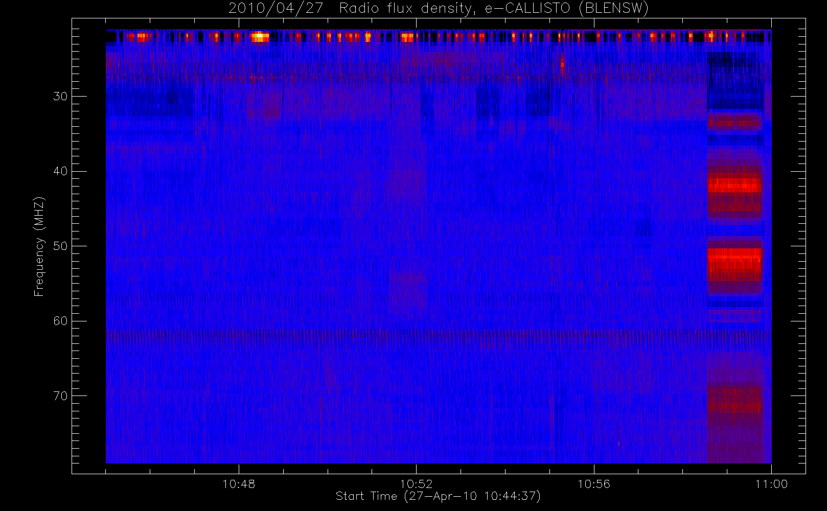This screenshot has height=511, width=827.
Task: Click the plot title "Radio flux density, e-CALLISTO (BLENSW)"
Action: 494,9
